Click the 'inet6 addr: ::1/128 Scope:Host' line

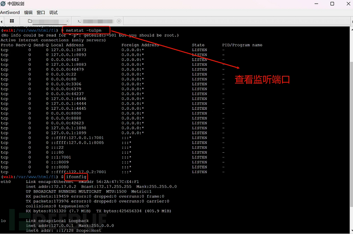(x=63, y=230)
